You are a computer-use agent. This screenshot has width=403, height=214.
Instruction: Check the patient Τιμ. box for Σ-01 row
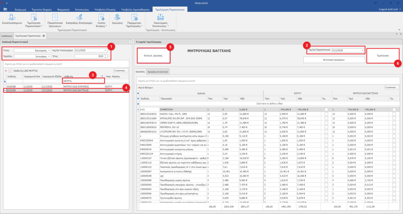(x=394, y=109)
